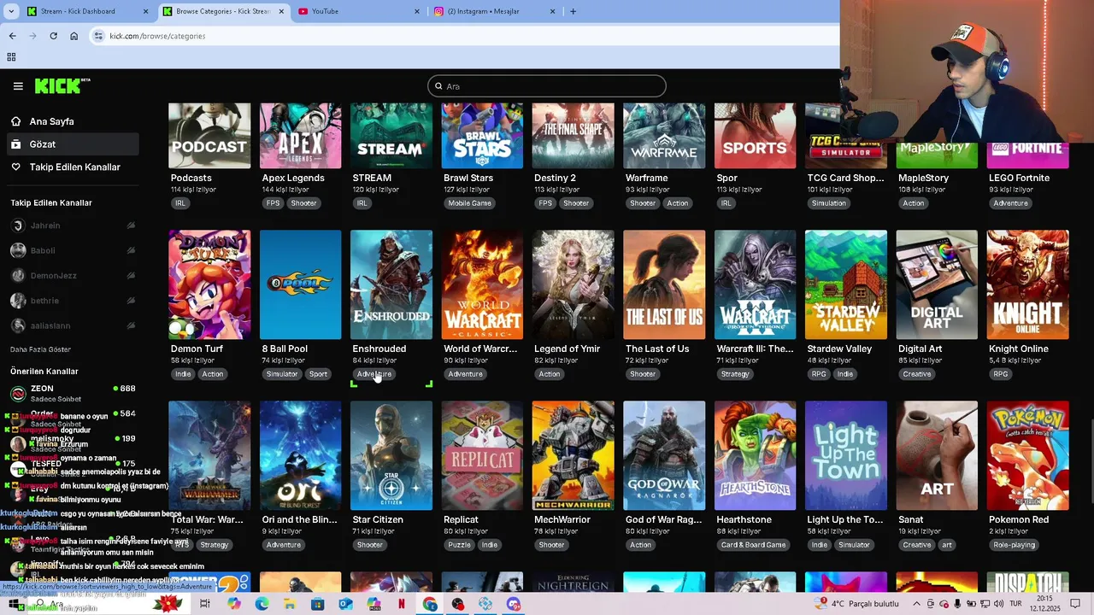Reload the page with the refresh icon
This screenshot has height=615, width=1094.
[53, 36]
